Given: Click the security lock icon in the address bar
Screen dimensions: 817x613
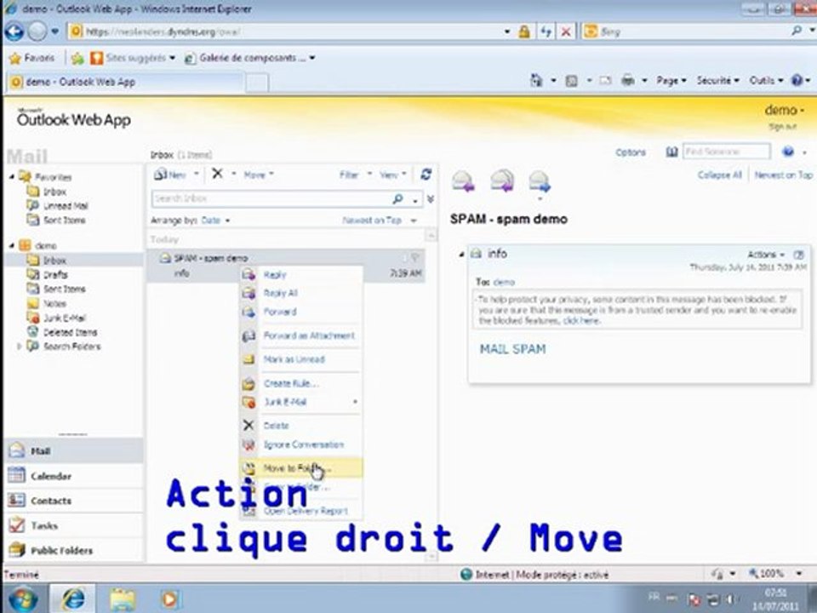Looking at the screenshot, I should (x=523, y=32).
